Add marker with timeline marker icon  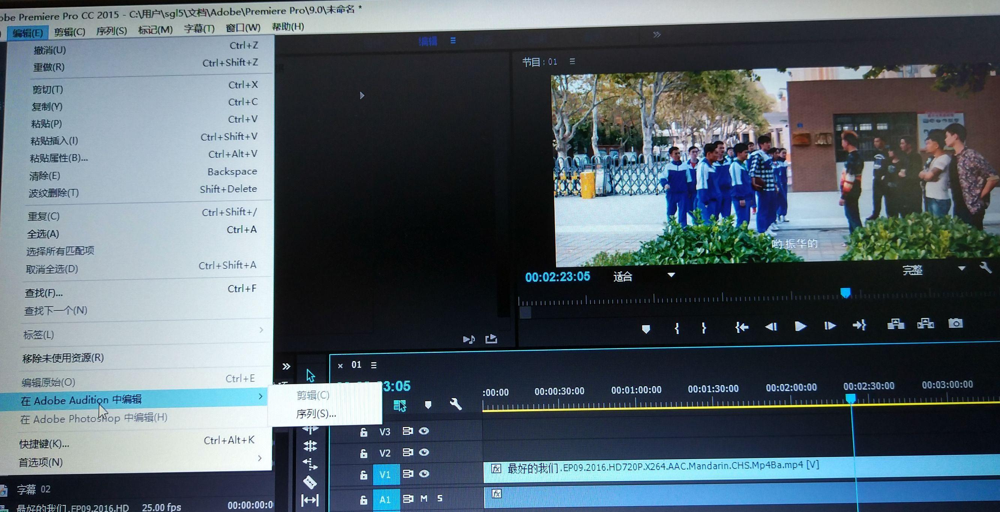[x=428, y=405]
